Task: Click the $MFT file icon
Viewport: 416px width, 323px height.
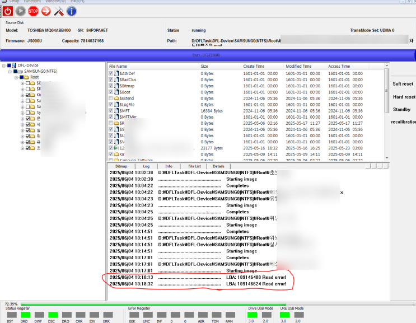Action: 116,111
